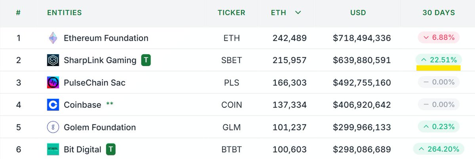Image resolution: width=475 pixels, height=159 pixels.
Task: Open the Golem Foundation entity link
Action: pyautogui.click(x=100, y=127)
